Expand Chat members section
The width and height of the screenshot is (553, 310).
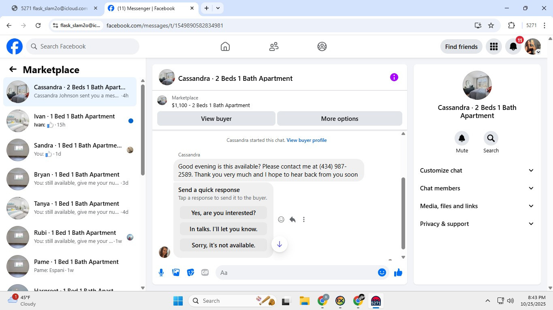tap(477, 188)
